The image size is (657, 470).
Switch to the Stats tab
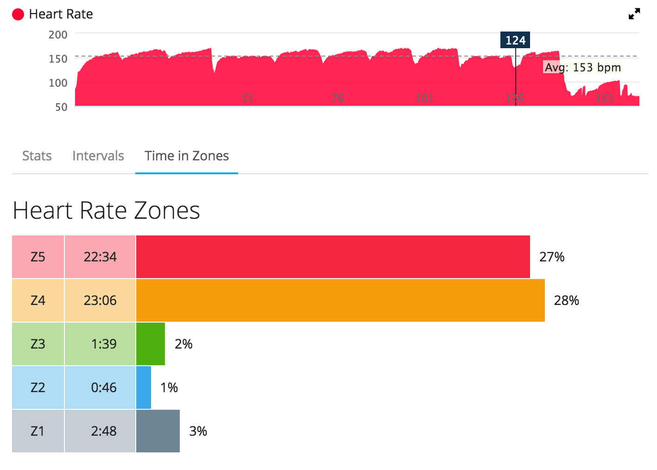click(x=37, y=156)
